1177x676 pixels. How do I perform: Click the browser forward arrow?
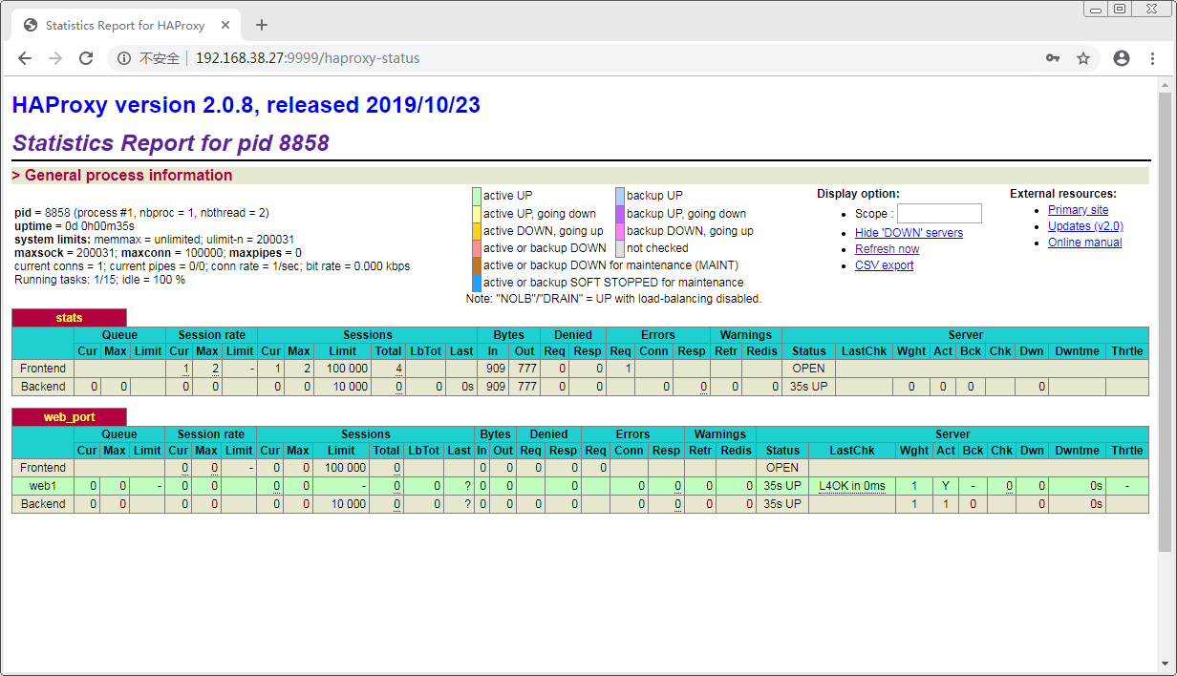point(55,58)
